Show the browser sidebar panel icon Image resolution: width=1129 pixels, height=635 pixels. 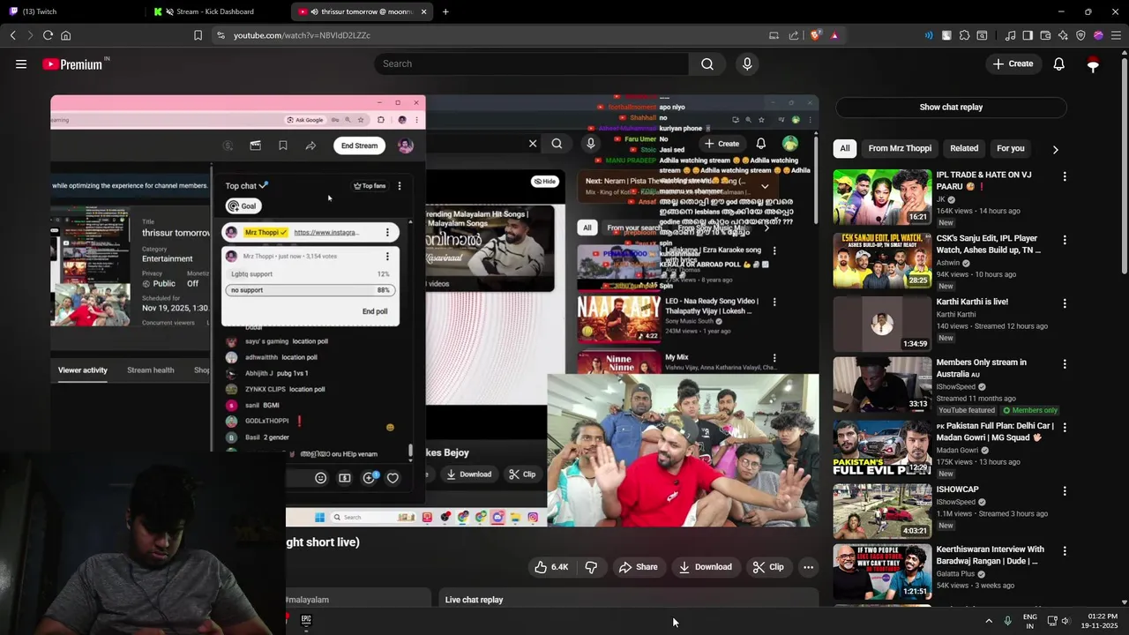tap(1028, 35)
